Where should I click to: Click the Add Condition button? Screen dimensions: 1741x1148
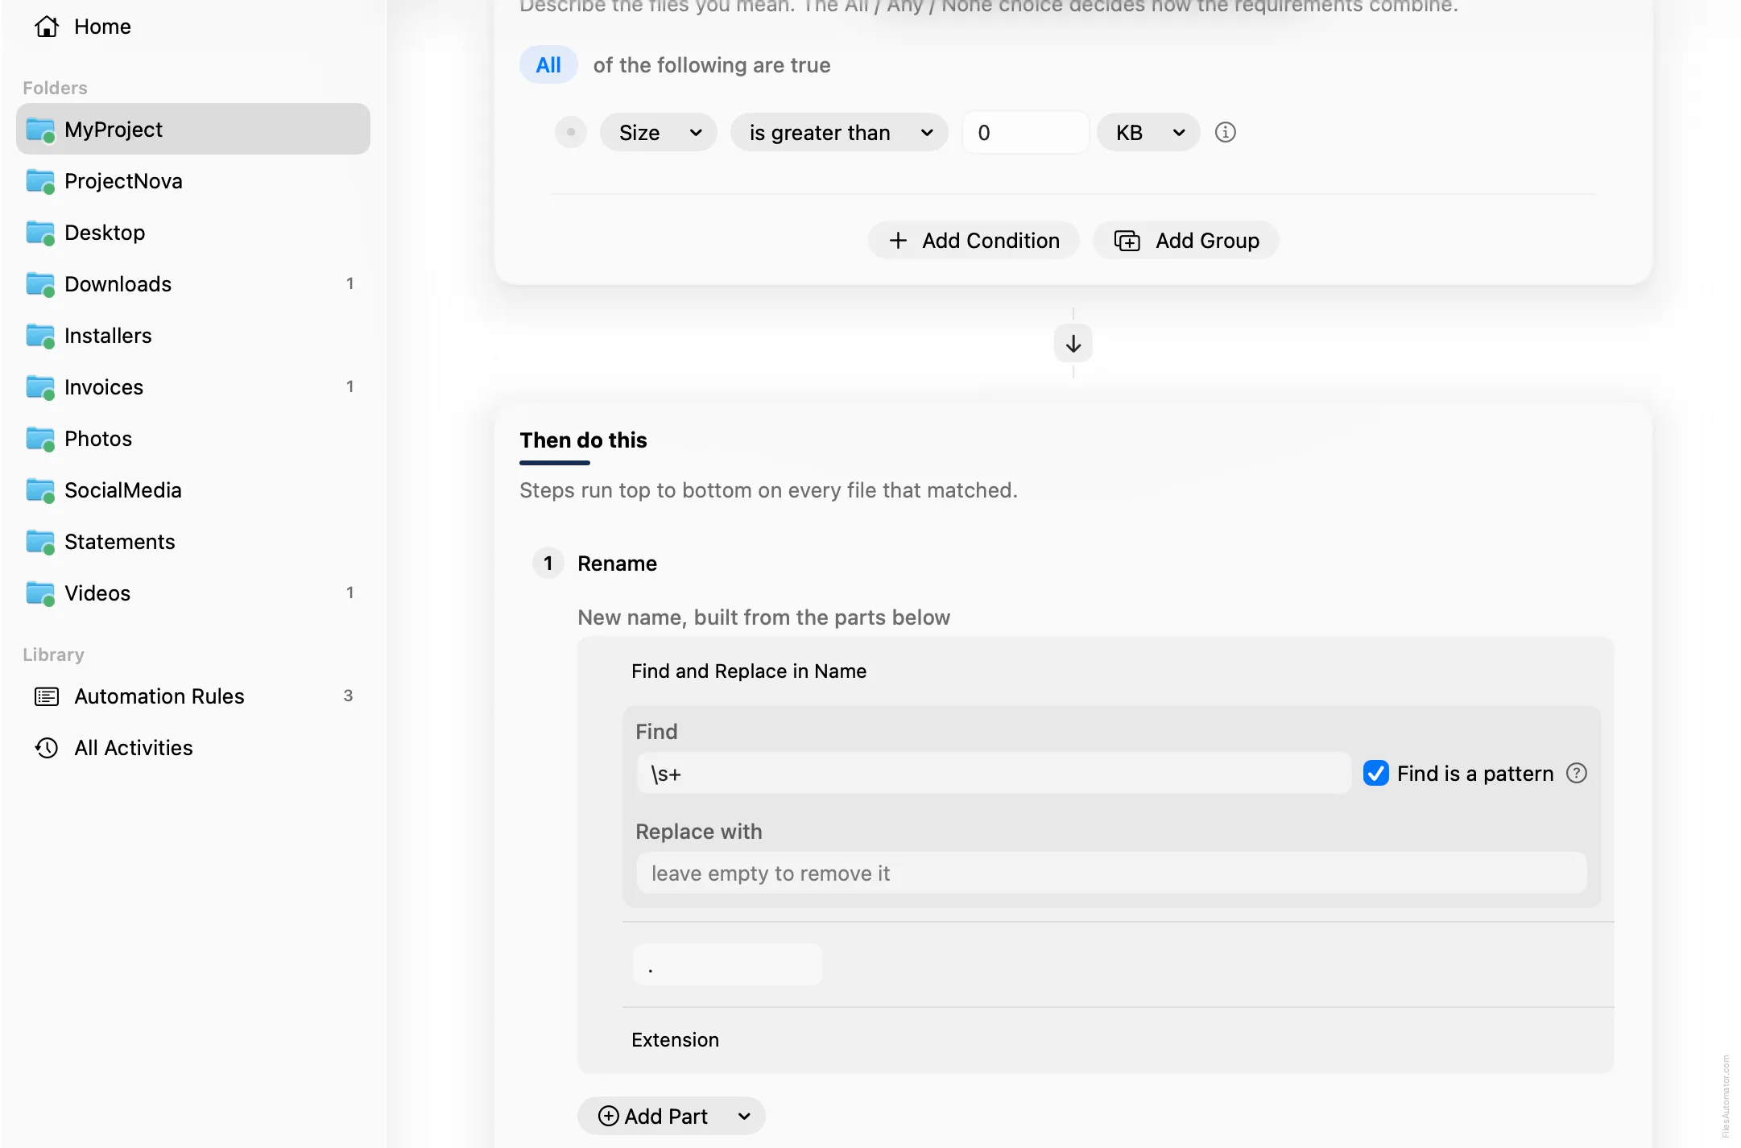(x=974, y=240)
